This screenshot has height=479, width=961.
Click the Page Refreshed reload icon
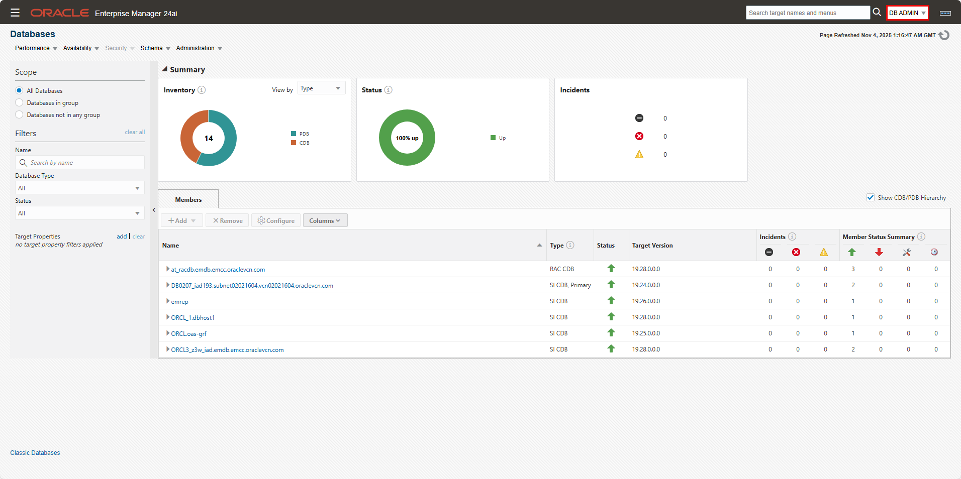pos(944,35)
